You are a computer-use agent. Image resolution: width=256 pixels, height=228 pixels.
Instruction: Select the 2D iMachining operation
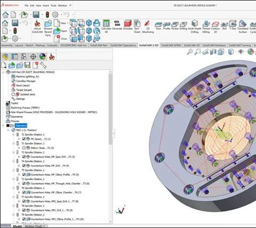click(148, 27)
